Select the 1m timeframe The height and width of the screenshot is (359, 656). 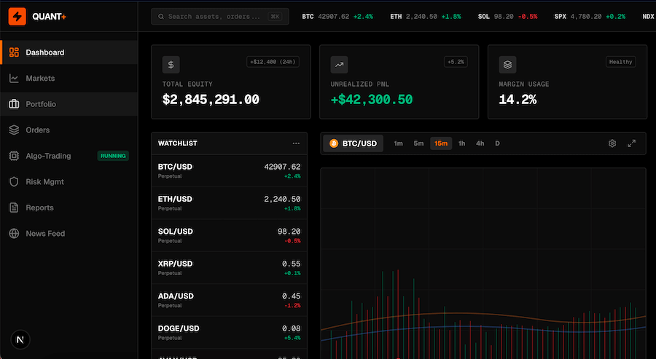tap(399, 143)
